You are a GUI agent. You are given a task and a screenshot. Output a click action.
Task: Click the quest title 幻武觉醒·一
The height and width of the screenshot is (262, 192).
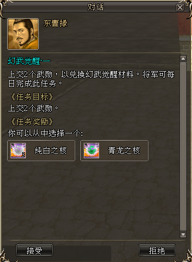pos(29,61)
